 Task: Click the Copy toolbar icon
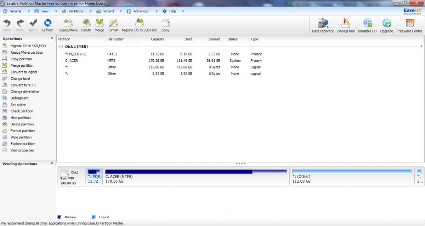coord(165,25)
